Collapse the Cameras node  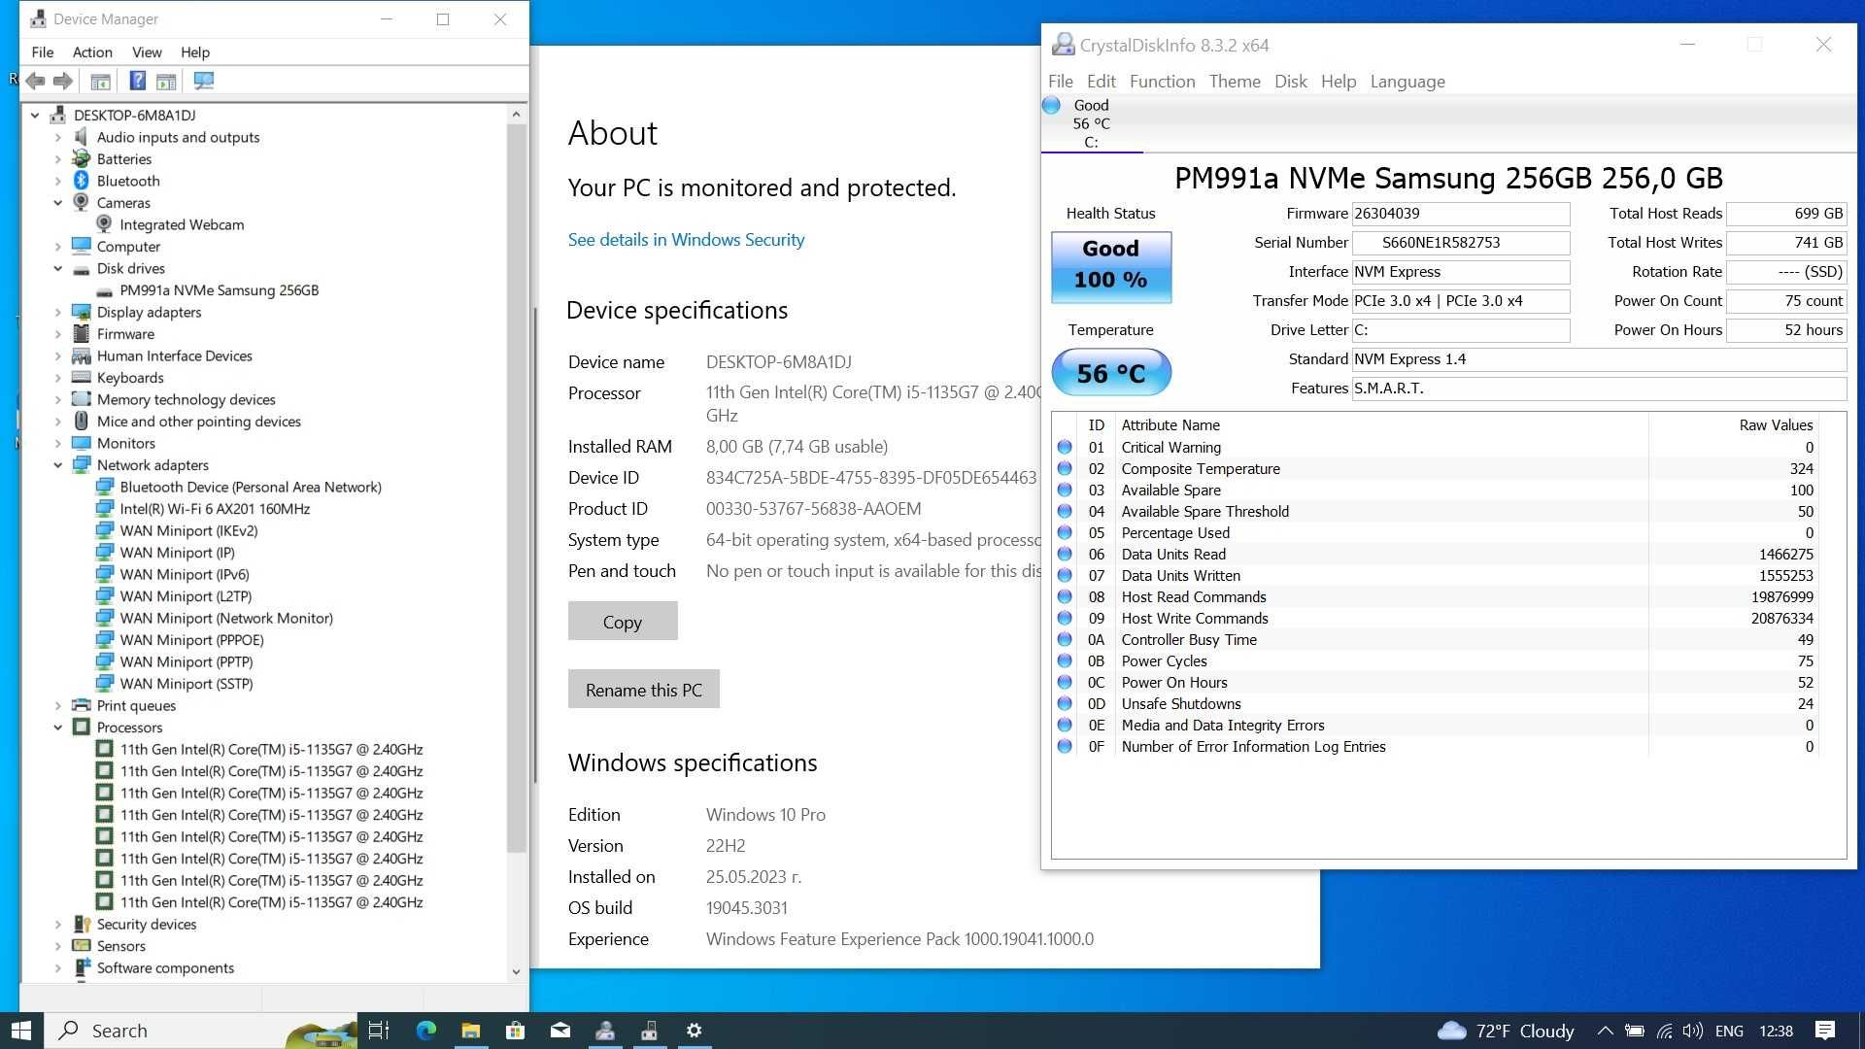57,203
